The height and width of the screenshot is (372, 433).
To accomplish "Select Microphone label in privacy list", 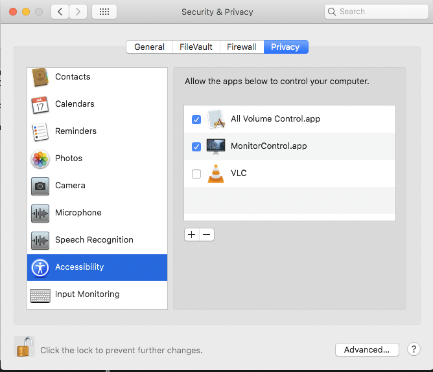I will click(78, 212).
